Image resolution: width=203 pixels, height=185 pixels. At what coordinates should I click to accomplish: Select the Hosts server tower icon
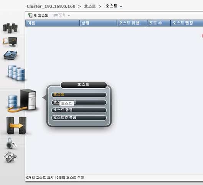pyautogui.click(x=22, y=100)
